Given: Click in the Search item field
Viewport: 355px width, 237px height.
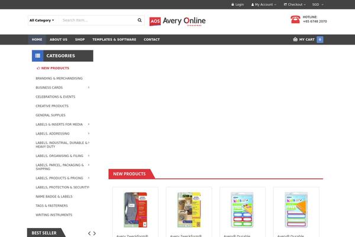Looking at the screenshot, I should coord(98,20).
